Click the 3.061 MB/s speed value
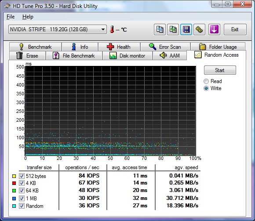 pyautogui.click(x=184, y=190)
